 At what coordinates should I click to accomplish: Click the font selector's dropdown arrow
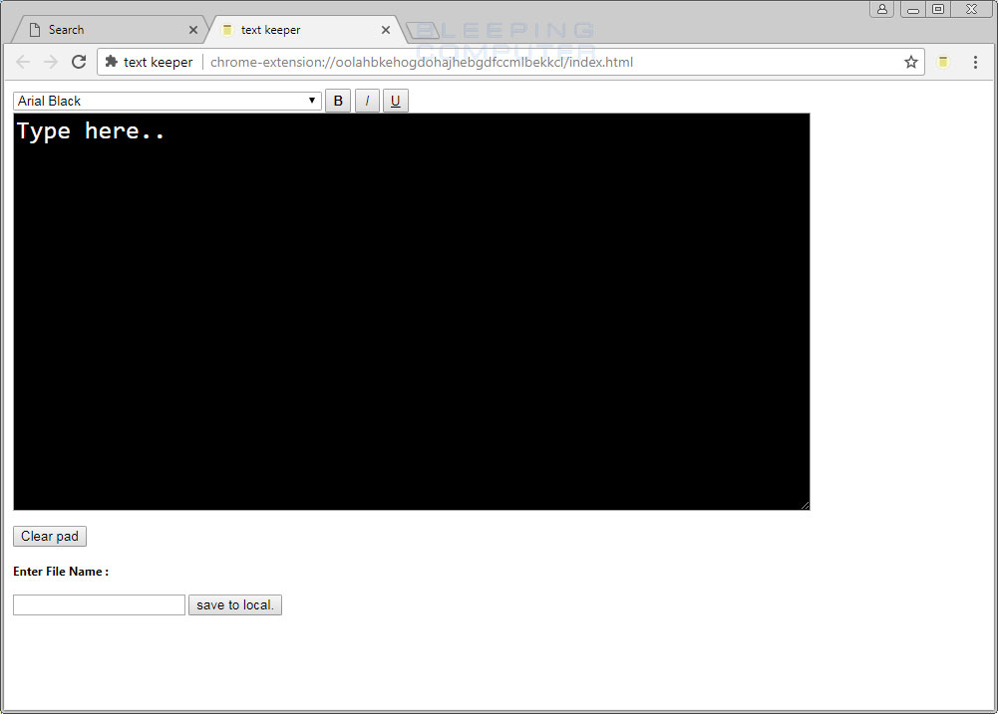tap(312, 100)
